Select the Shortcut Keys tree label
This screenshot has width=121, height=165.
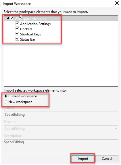coord(30,34)
